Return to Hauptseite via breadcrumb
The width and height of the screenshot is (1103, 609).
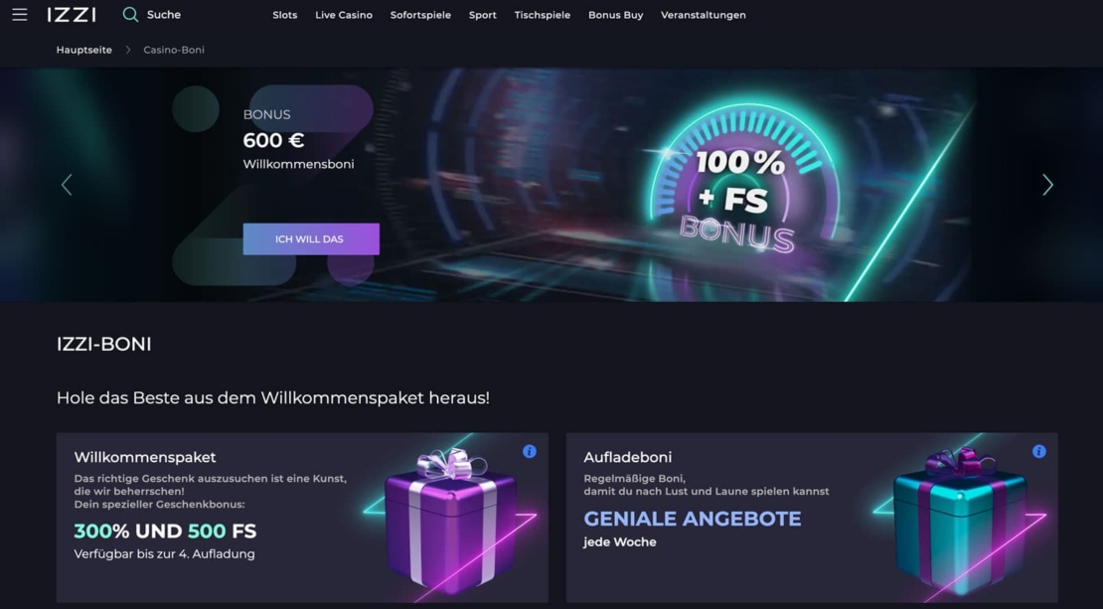pyautogui.click(x=84, y=50)
